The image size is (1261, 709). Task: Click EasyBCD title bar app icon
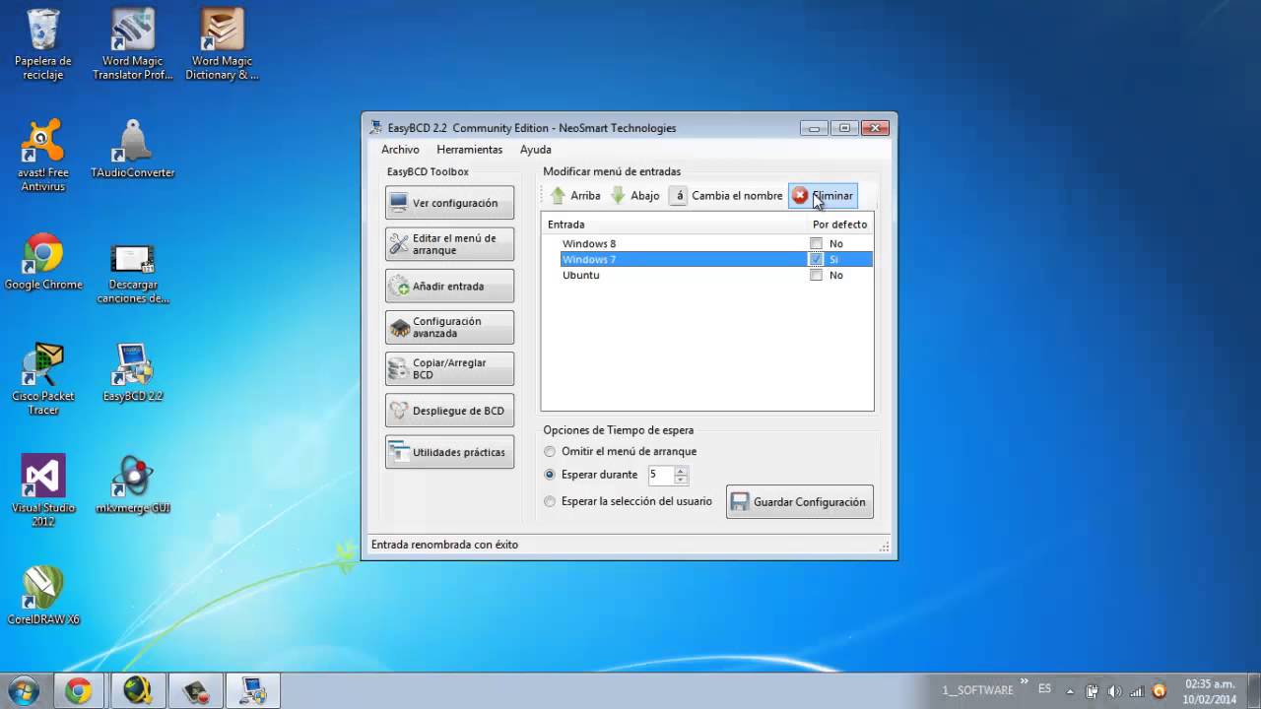coord(375,128)
